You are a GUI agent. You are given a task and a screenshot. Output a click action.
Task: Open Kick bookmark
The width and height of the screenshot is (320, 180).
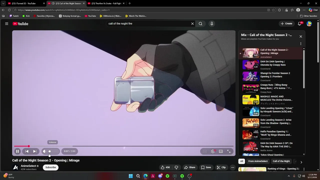26,16
